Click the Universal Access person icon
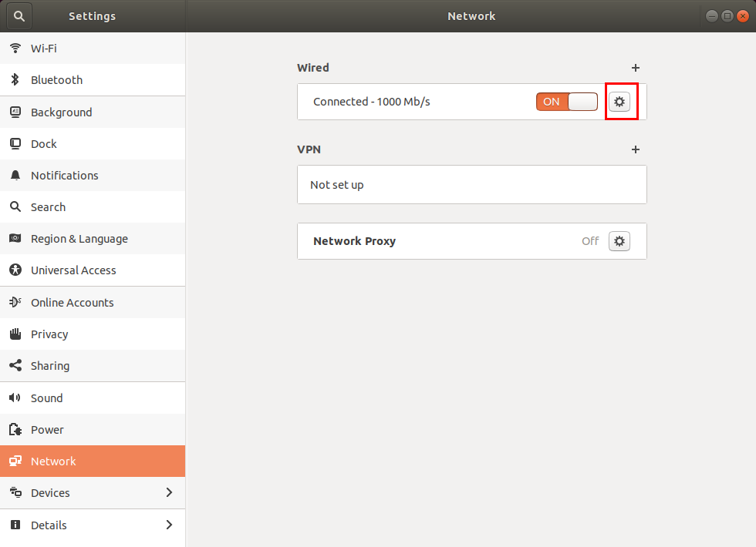The width and height of the screenshot is (756, 547). [x=15, y=270]
